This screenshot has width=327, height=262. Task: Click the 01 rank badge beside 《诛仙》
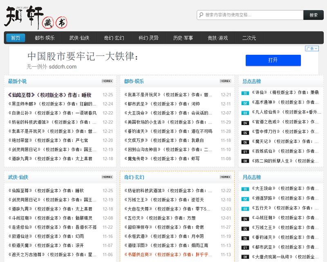click(245, 93)
